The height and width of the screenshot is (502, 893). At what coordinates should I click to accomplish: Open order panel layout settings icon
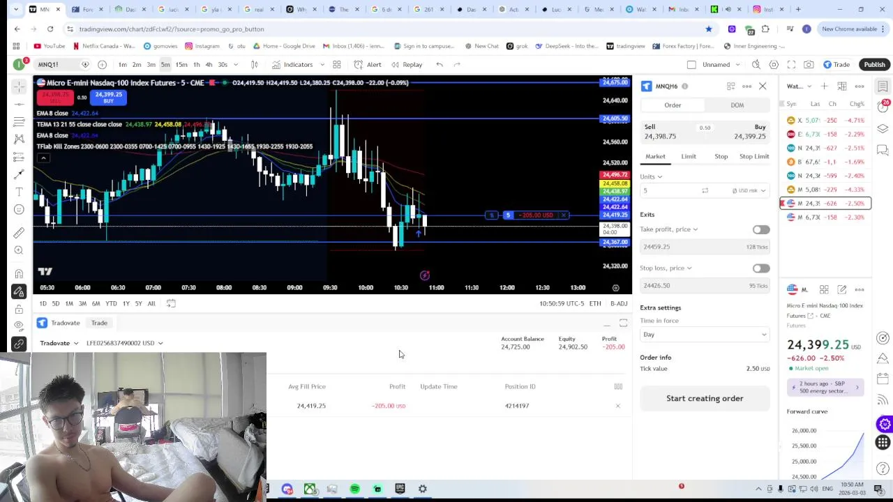click(x=730, y=86)
